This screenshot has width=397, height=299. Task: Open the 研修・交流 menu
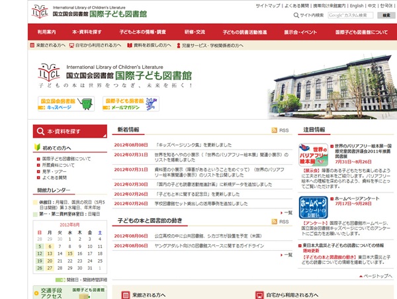[195, 32]
